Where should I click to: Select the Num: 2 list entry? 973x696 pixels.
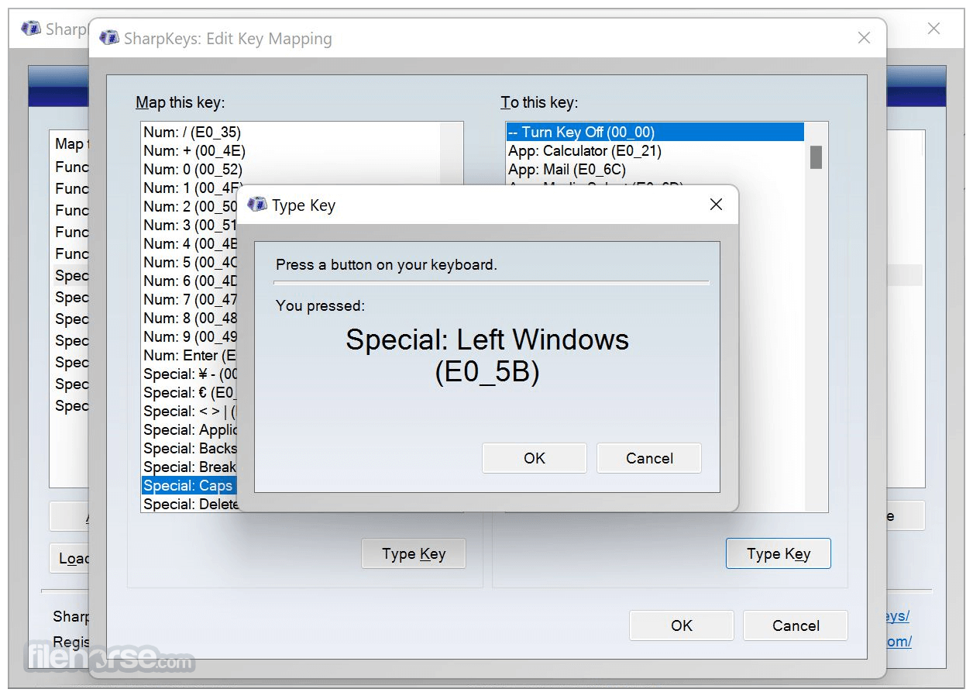(190, 207)
